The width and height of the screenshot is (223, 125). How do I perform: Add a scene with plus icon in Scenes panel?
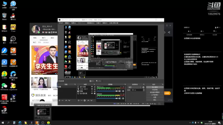coord(59,101)
